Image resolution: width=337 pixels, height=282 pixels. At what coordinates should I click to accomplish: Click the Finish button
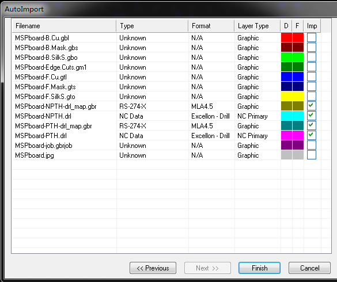[259, 268]
